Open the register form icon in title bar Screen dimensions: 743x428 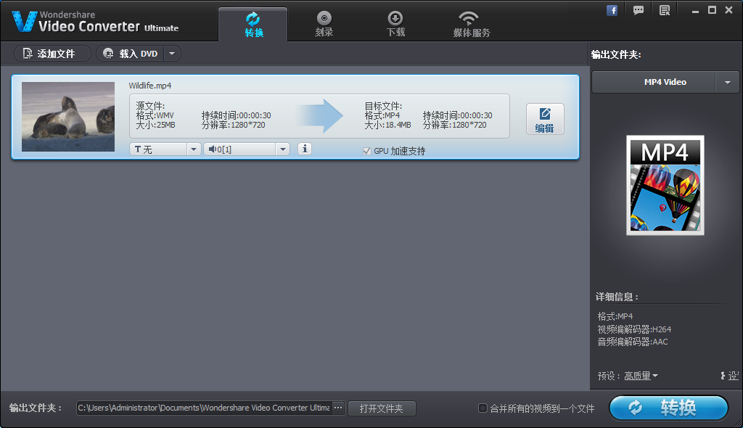pyautogui.click(x=665, y=10)
